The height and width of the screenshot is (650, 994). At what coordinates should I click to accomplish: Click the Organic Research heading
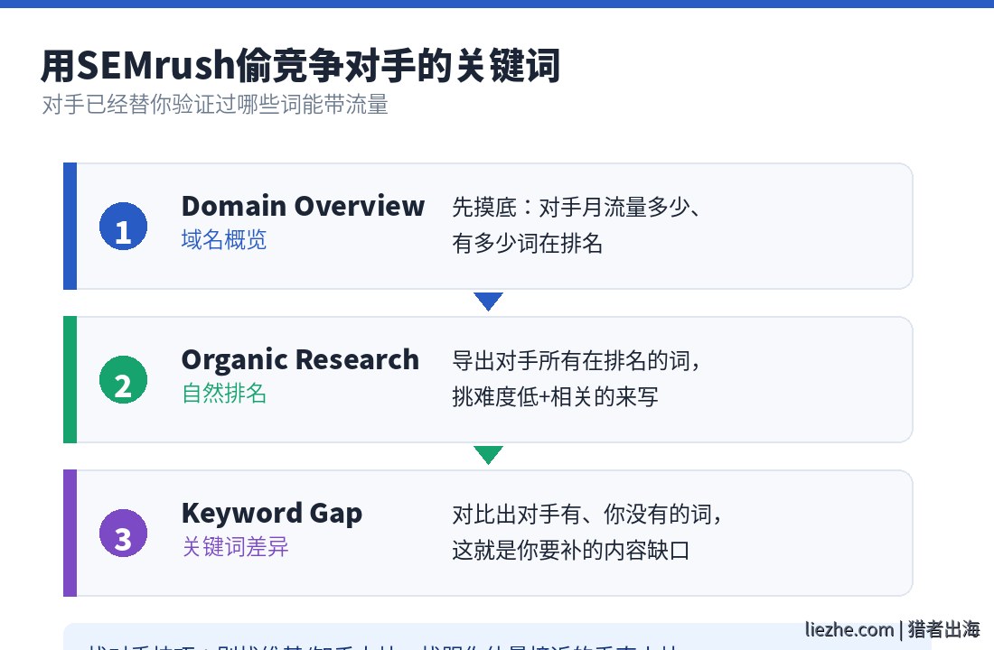click(x=301, y=360)
